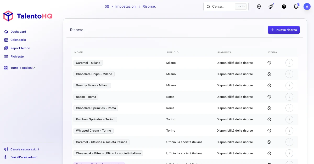Open actions menu for Chocolate Chips - Milano
The height and width of the screenshot is (164, 314).
[x=289, y=74]
